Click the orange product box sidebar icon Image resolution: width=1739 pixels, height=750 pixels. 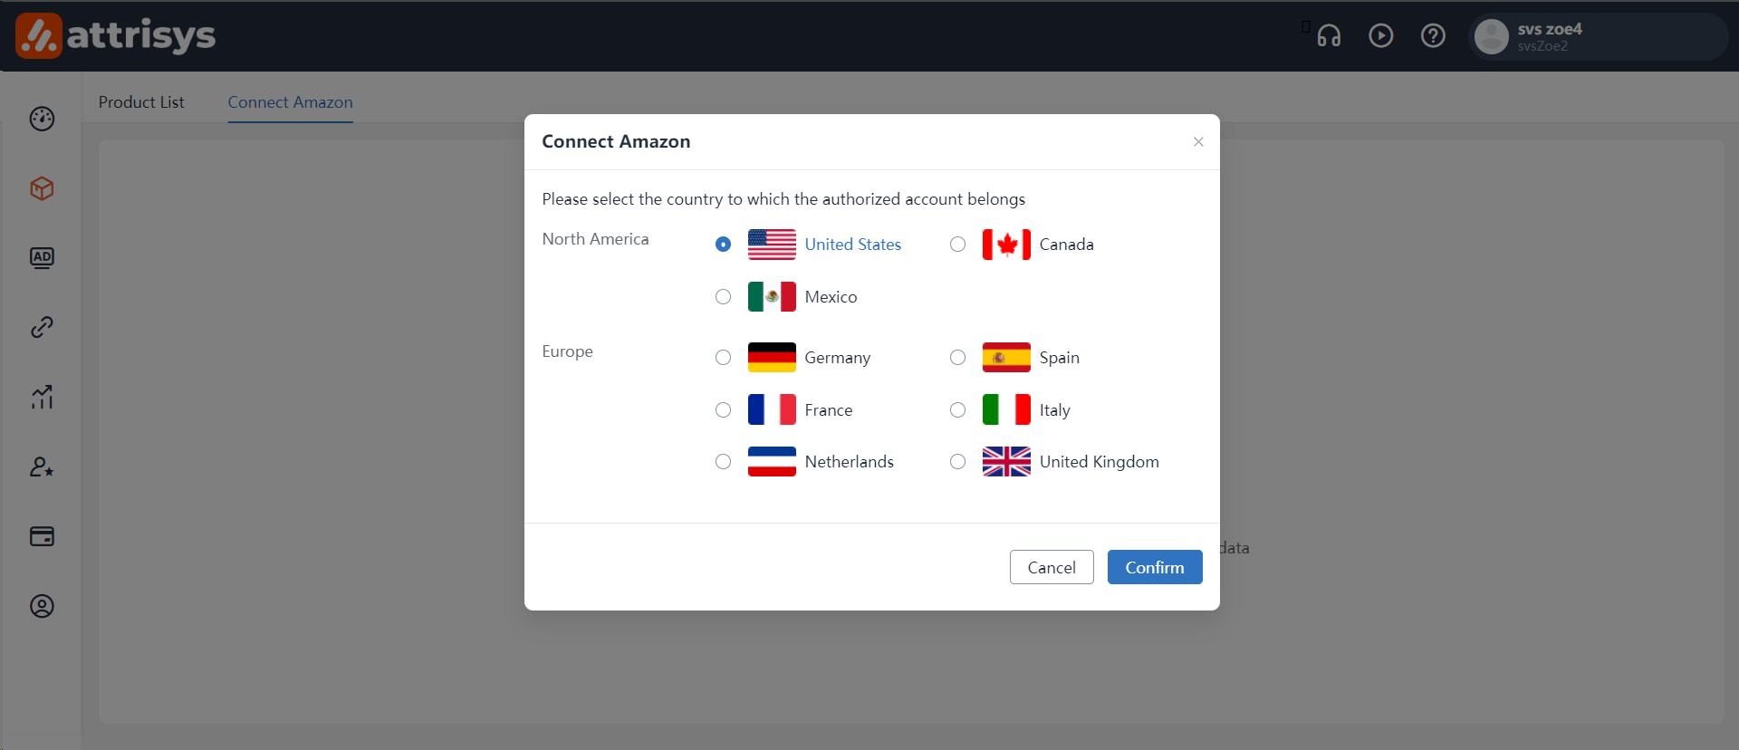(42, 188)
